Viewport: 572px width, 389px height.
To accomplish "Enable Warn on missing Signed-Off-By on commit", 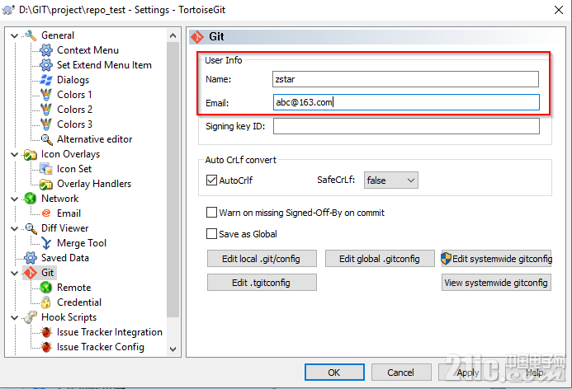I will [211, 213].
